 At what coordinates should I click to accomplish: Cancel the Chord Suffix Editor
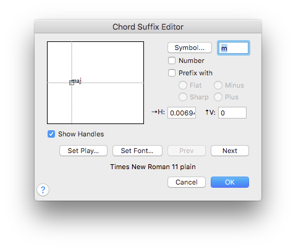[x=187, y=182]
